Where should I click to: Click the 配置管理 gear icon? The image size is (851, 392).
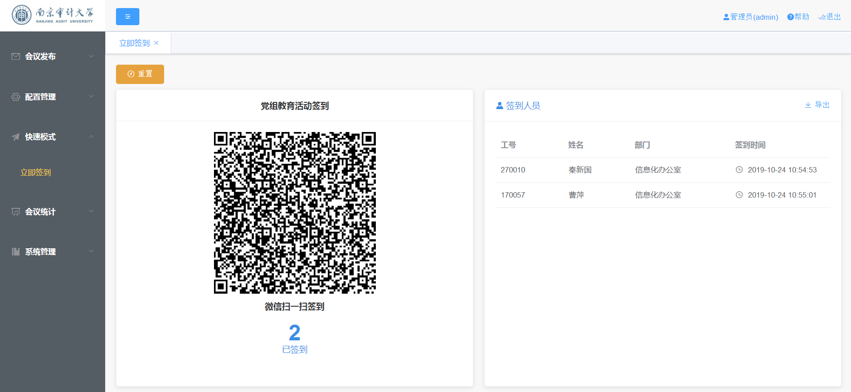click(x=16, y=97)
